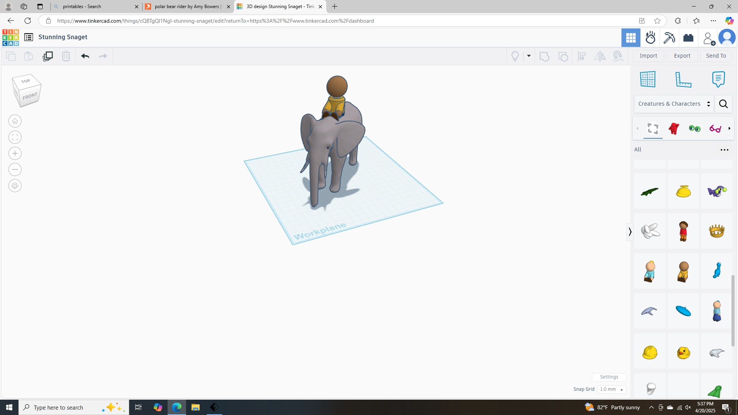Screen dimensions: 738x415
Task: Select the rubber duck shape thumbnail
Action: (x=683, y=351)
